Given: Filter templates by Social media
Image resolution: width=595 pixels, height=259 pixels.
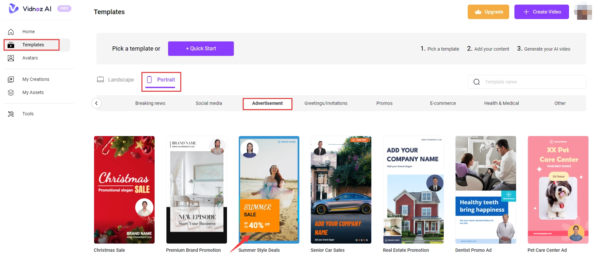Looking at the screenshot, I should pos(209,104).
